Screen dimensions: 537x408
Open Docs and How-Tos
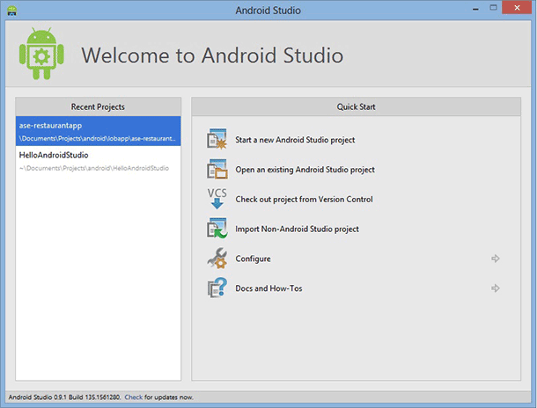pos(268,288)
